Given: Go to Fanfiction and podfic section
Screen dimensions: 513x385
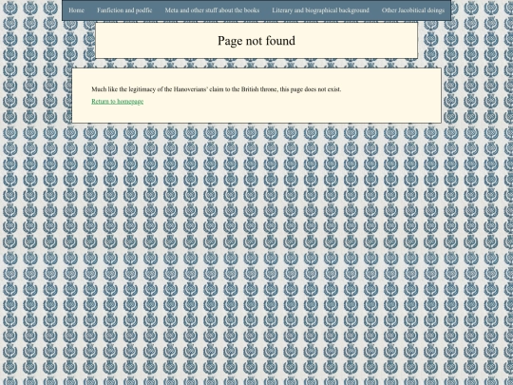Looking at the screenshot, I should click(124, 10).
